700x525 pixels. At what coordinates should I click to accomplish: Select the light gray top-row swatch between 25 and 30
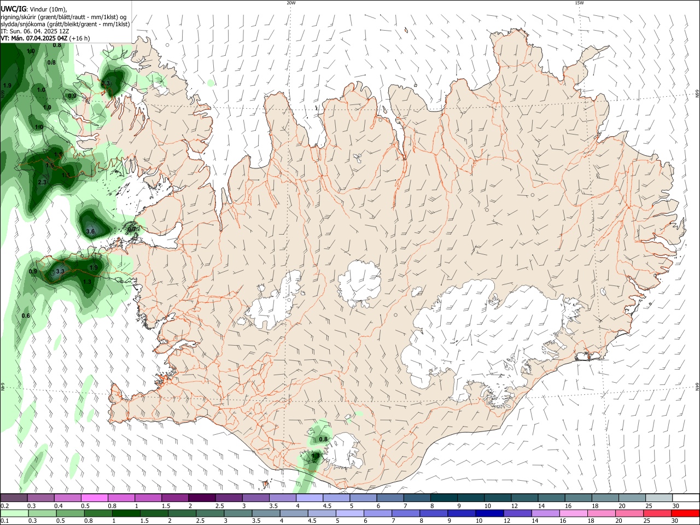[658, 498]
